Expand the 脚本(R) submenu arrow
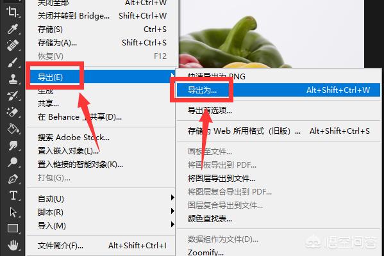Viewport: 384px width, 256px height. coord(172,211)
